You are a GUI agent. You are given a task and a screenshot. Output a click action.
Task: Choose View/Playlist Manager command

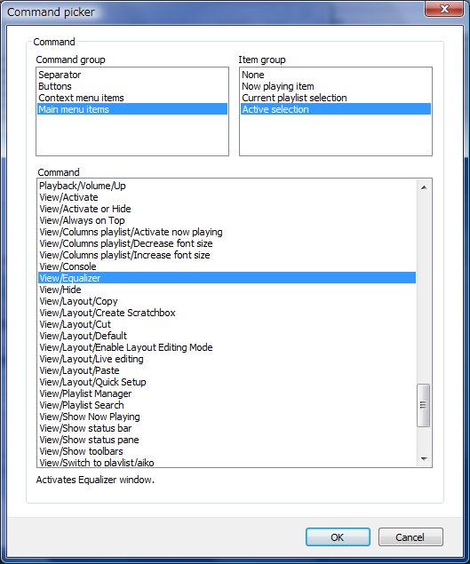(227, 393)
